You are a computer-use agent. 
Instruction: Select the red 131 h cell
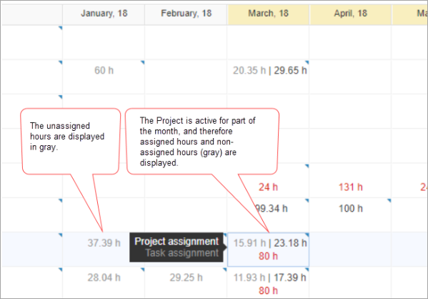tap(351, 187)
